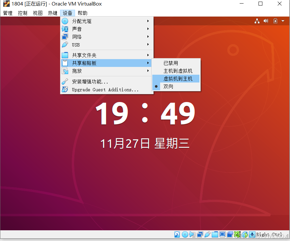Screen dimensions: 290x241
Task: Select 已禁用 clipboard mode
Action: pos(176,63)
